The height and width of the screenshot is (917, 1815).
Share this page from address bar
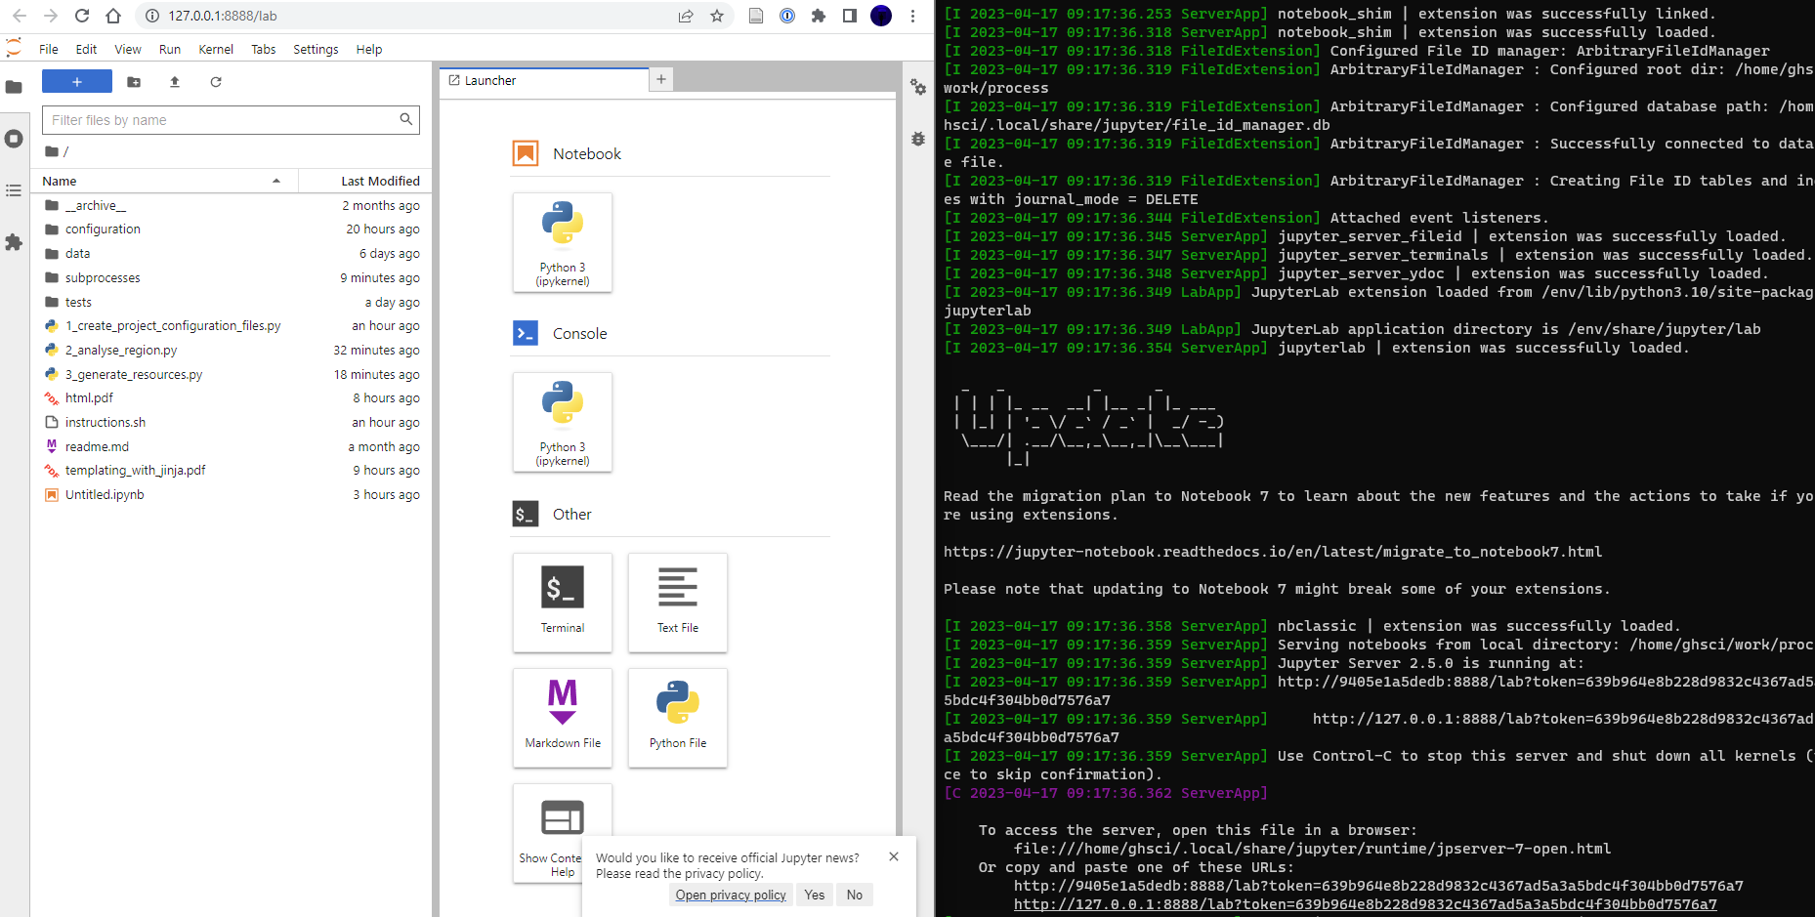coord(686,16)
